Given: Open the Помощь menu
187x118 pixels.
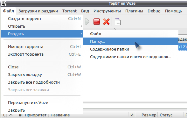Looking at the screenshot, I should pyautogui.click(x=173, y=11).
